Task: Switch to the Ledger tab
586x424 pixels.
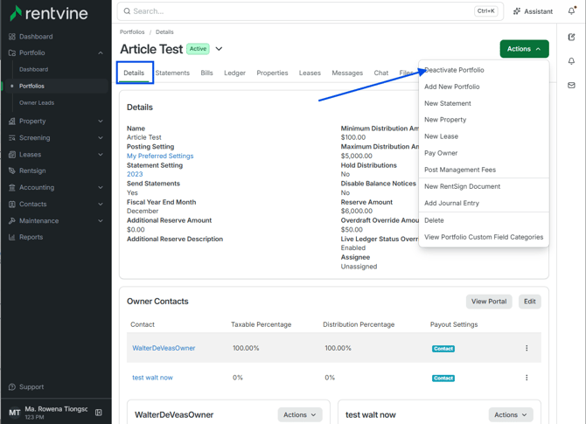Action: pos(234,73)
